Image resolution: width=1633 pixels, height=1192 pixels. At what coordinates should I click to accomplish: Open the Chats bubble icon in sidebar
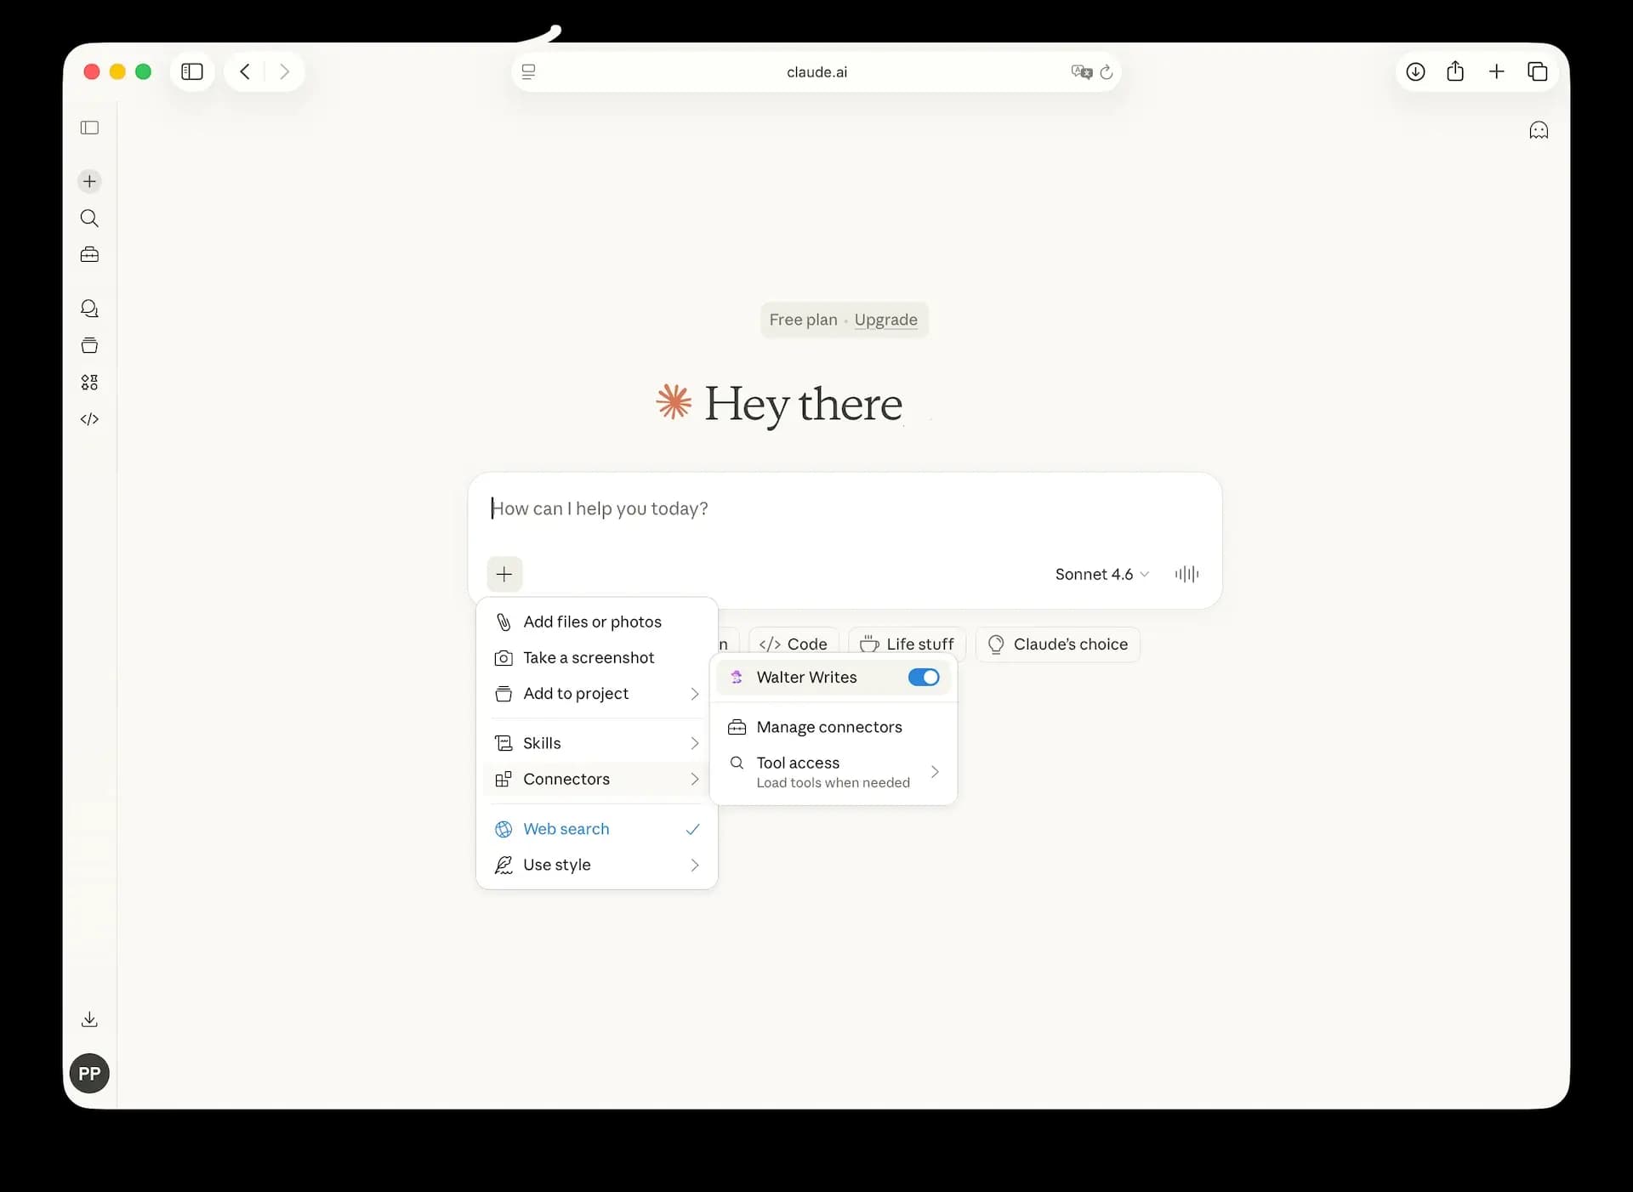(x=89, y=309)
